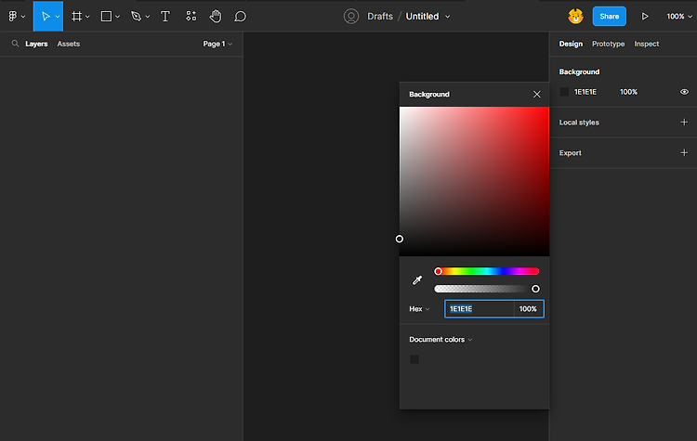Select the Move tool
This screenshot has height=441, width=697.
46,17
